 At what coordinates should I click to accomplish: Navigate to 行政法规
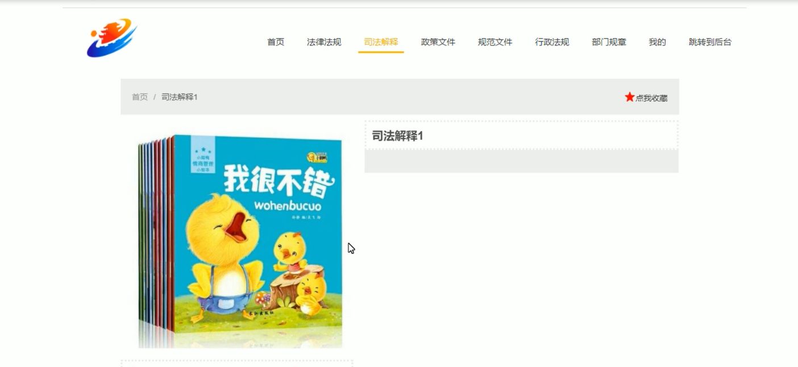[552, 42]
